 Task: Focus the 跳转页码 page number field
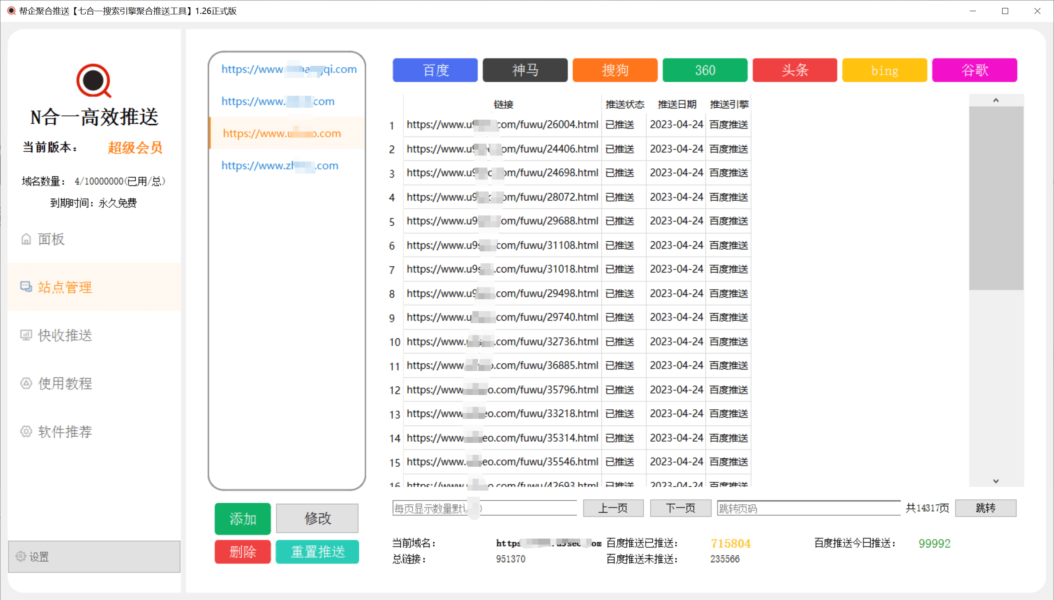[808, 508]
